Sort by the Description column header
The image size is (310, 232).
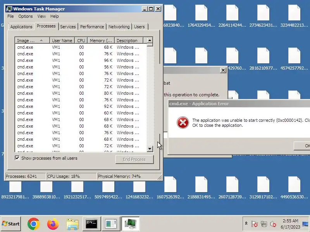click(129, 41)
